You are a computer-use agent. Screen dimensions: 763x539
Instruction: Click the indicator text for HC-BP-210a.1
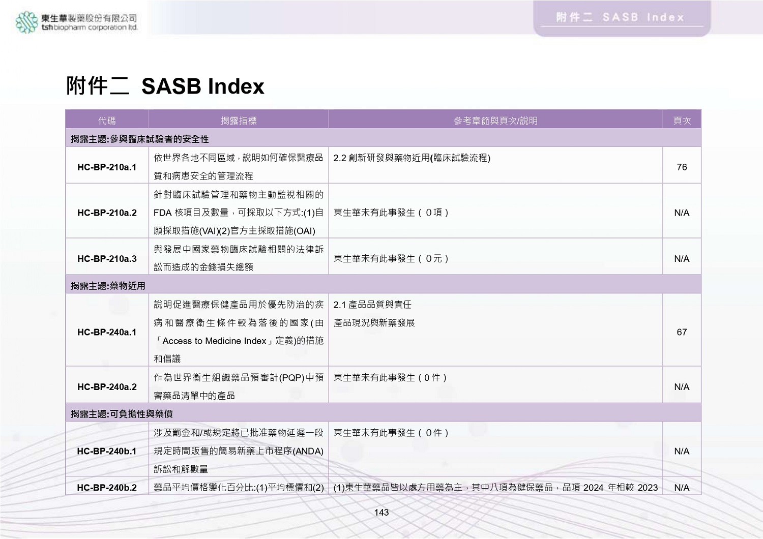239,167
